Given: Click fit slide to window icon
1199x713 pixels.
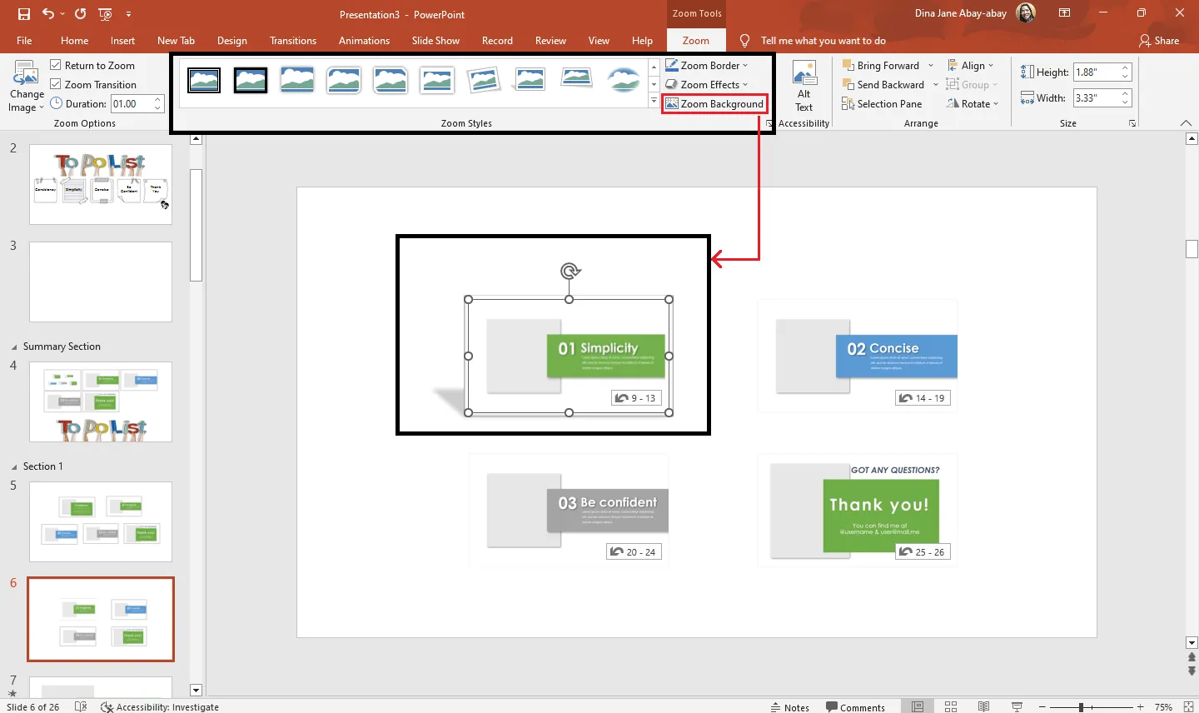Looking at the screenshot, I should (x=1188, y=706).
